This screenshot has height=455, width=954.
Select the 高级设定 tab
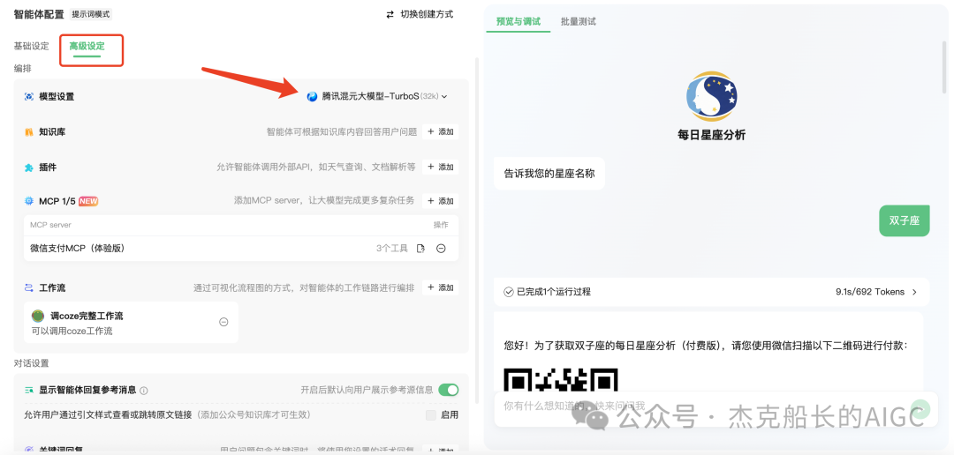[87, 46]
